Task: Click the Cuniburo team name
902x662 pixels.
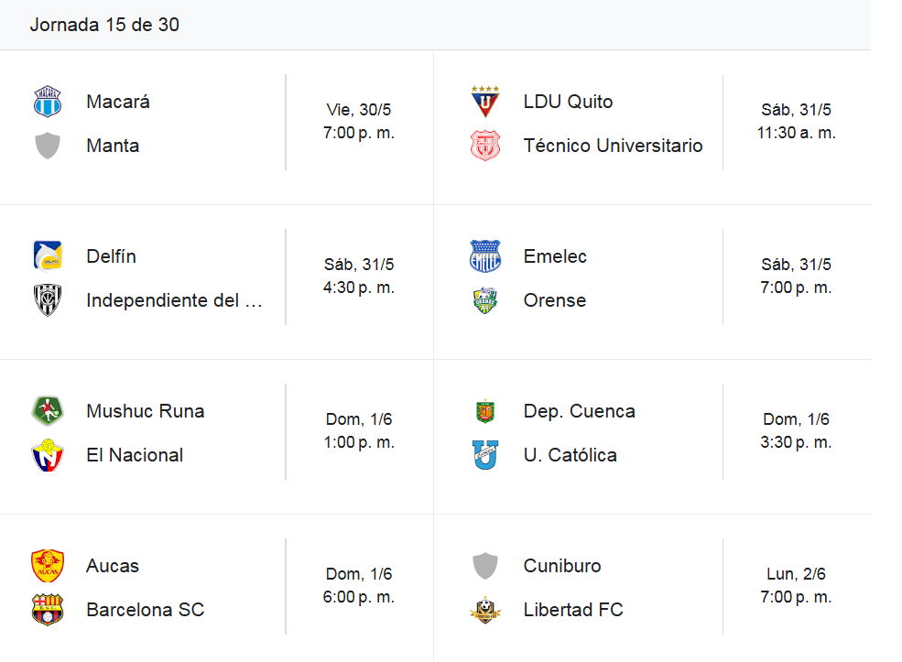Action: (x=562, y=565)
